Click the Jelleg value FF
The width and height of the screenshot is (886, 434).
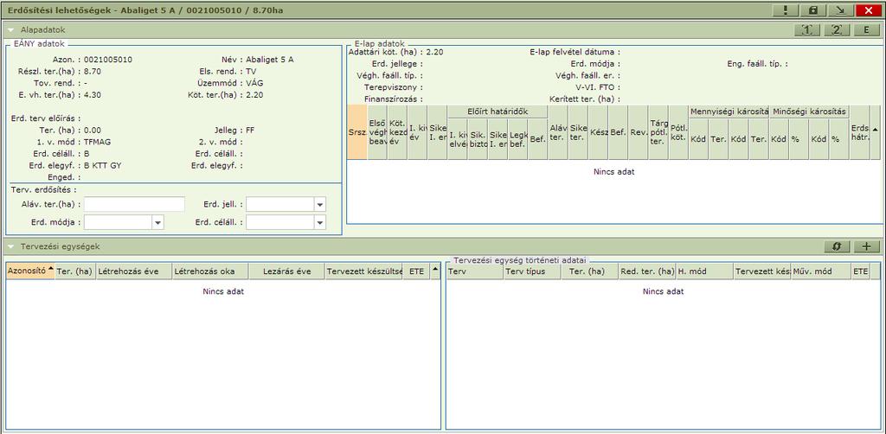click(250, 131)
